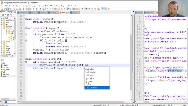The width and height of the screenshot is (188, 106).
Task: Collapse the dj-projects folder node
Action: point(2,27)
